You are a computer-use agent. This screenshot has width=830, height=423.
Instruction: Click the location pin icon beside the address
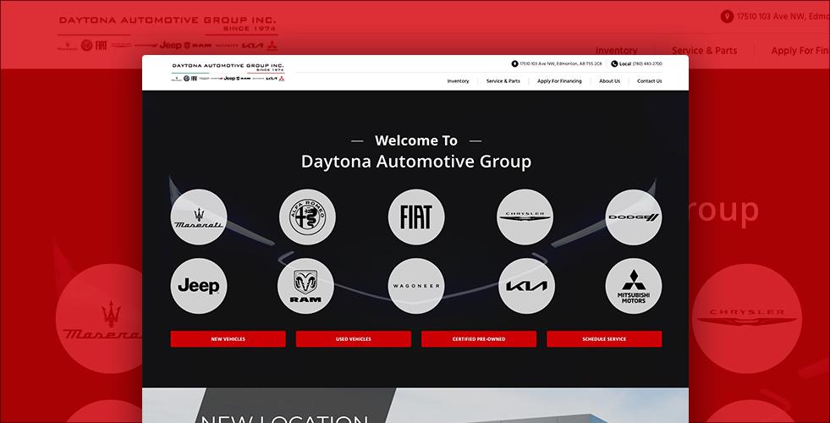pyautogui.click(x=514, y=63)
